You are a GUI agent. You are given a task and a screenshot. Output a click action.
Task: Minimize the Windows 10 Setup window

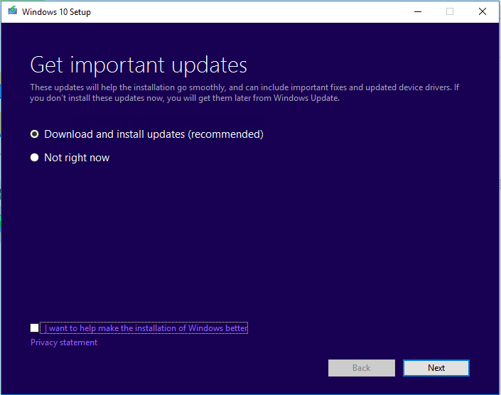[x=418, y=12]
